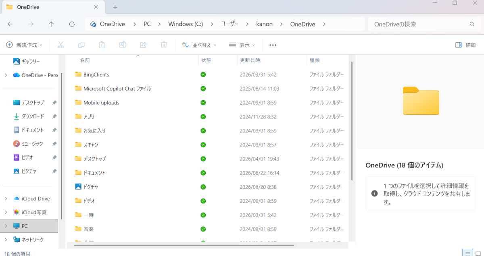Open the three-dot See more menu
The image size is (484, 256).
(x=273, y=45)
